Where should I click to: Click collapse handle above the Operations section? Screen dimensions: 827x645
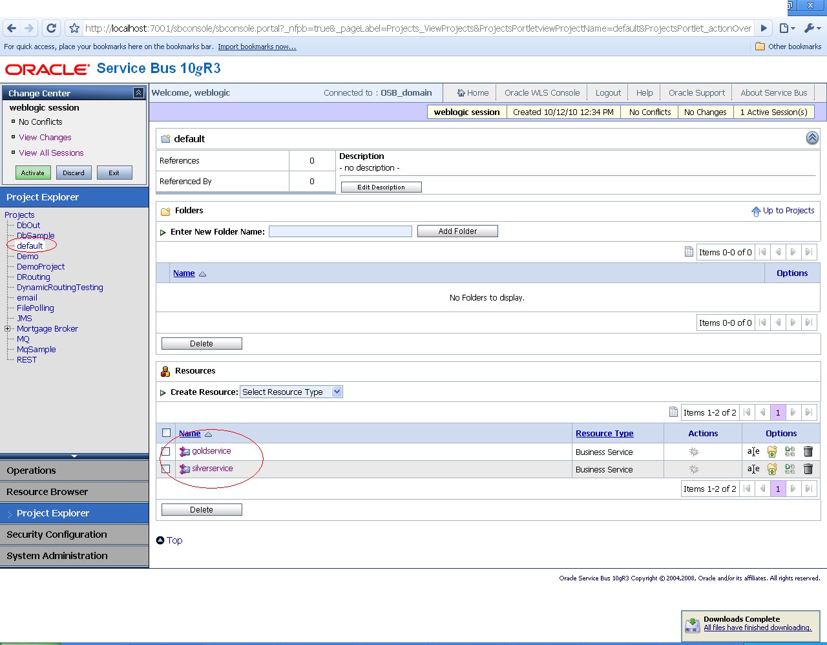pos(74,456)
